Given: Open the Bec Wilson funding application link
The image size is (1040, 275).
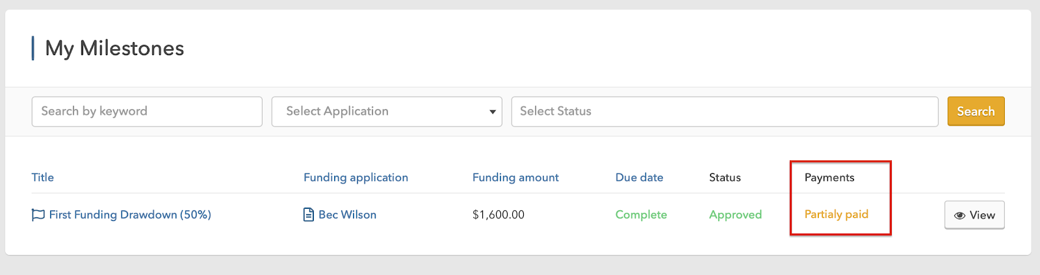Looking at the screenshot, I should click(x=347, y=215).
